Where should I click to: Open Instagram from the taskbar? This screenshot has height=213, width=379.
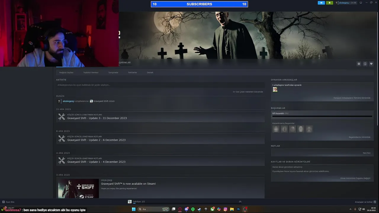pos(225,209)
